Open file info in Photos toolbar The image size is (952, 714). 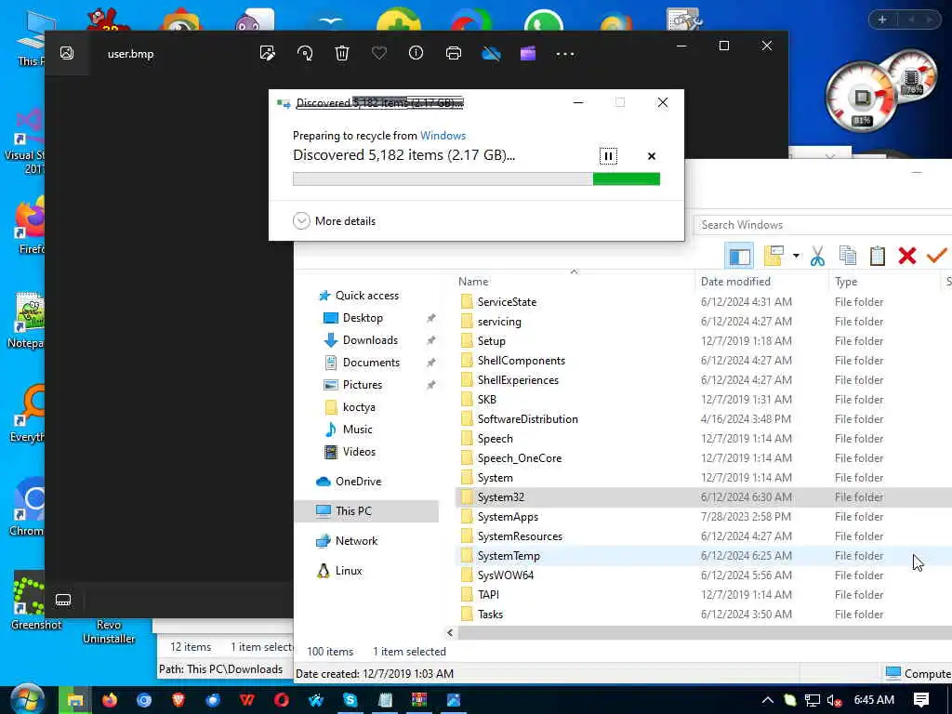416,53
